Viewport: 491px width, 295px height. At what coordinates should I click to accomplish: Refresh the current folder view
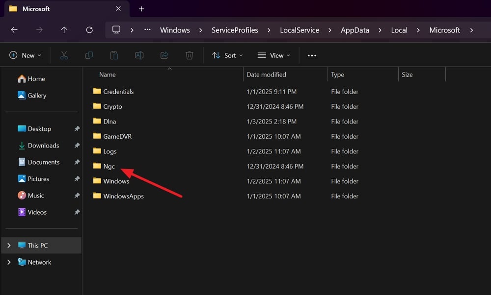pyautogui.click(x=89, y=30)
